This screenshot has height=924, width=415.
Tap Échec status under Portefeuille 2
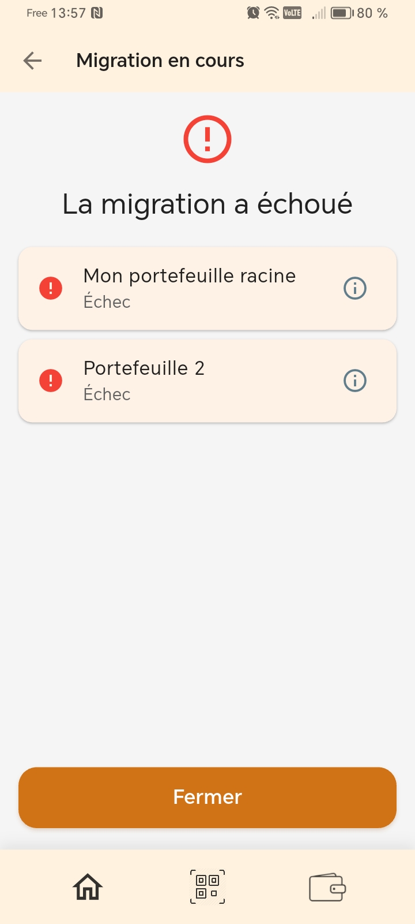point(107,394)
